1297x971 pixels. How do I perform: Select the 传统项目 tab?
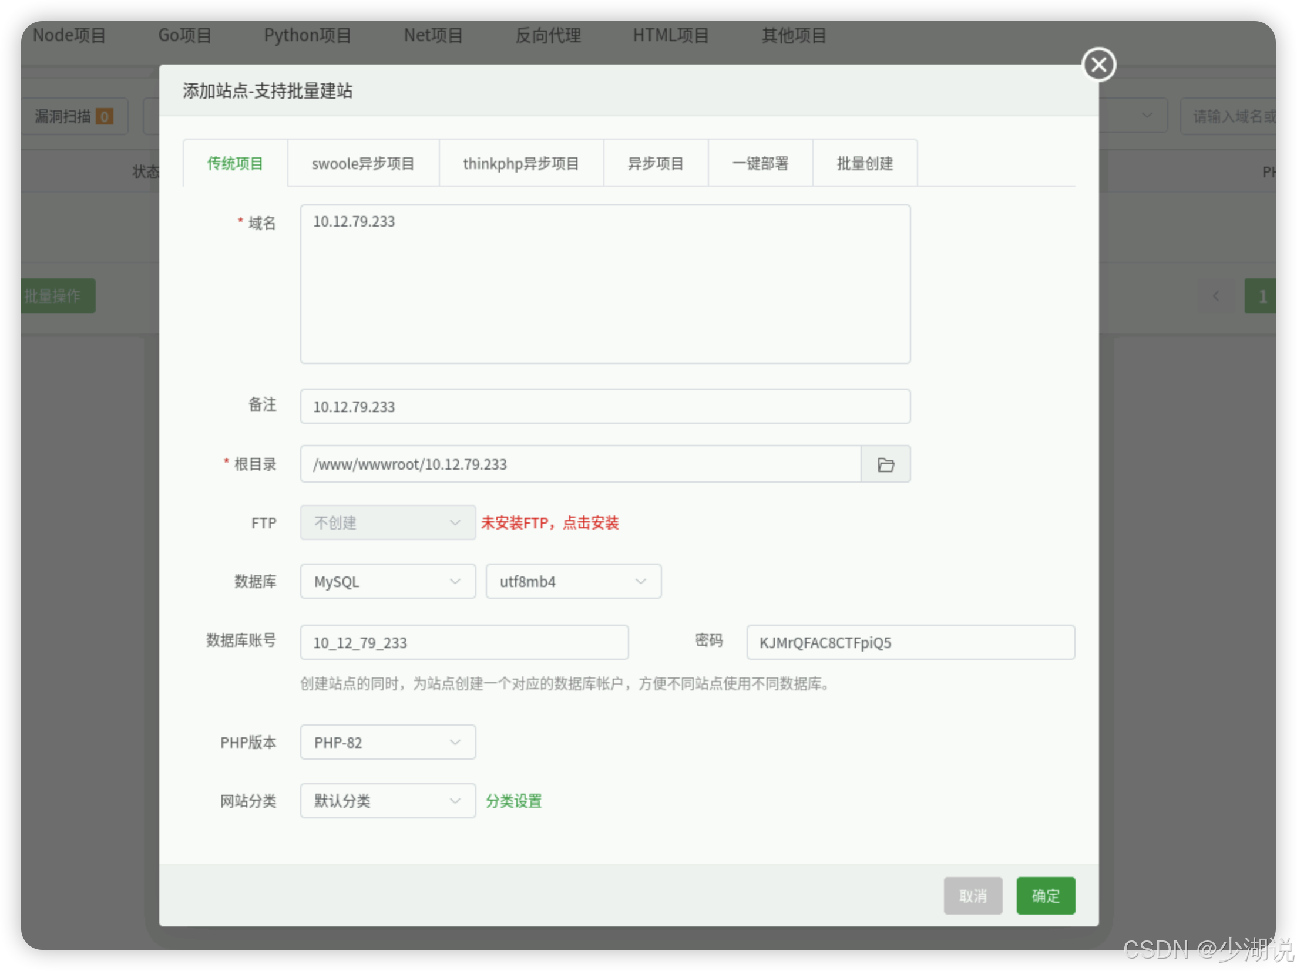point(235,163)
